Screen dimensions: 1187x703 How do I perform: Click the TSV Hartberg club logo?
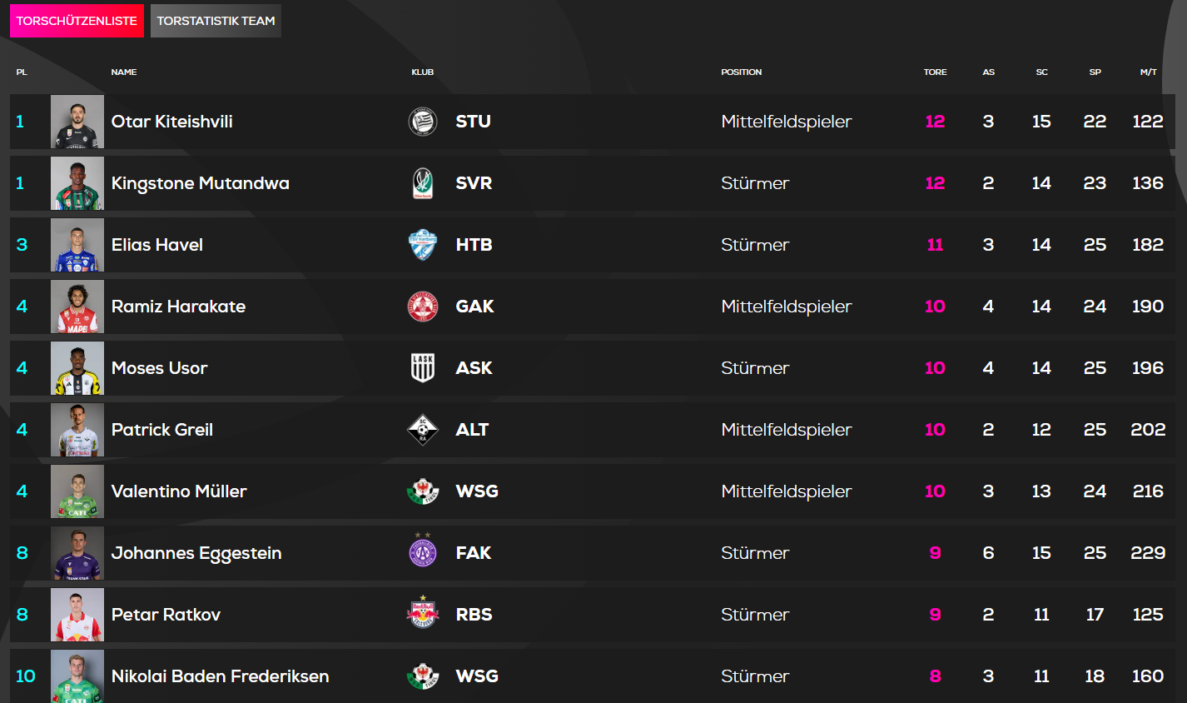(423, 245)
